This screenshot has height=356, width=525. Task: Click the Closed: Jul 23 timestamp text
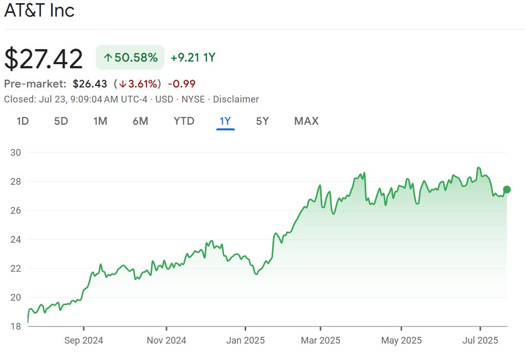76,99
